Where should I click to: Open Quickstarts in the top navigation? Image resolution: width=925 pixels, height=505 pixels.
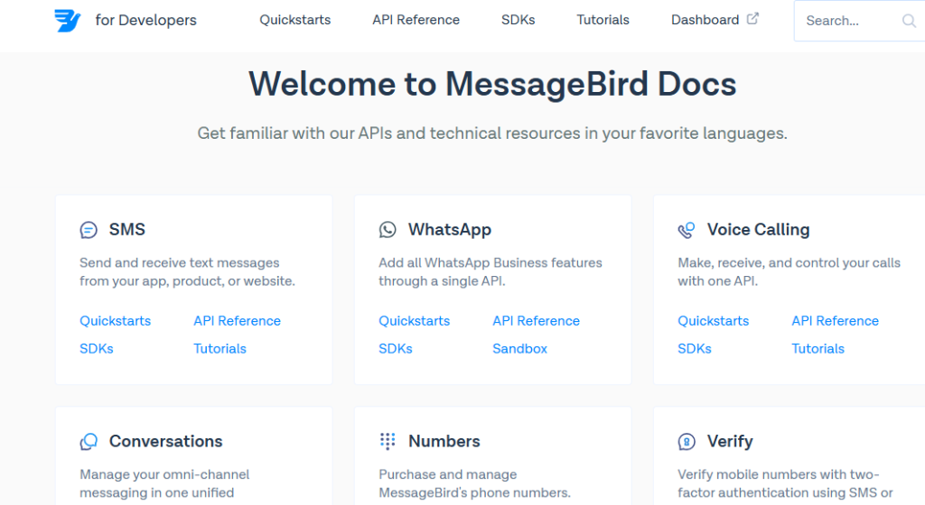(x=295, y=20)
